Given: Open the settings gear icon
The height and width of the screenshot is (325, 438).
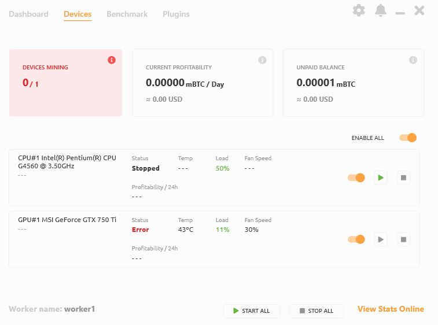Looking at the screenshot, I should coord(359,10).
